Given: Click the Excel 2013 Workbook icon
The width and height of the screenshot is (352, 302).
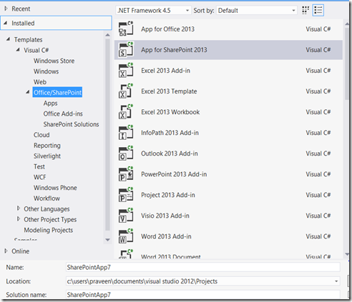Looking at the screenshot, I should [126, 111].
